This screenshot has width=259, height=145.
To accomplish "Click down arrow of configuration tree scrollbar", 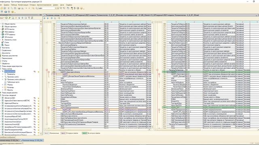I will (x=41, y=134).
